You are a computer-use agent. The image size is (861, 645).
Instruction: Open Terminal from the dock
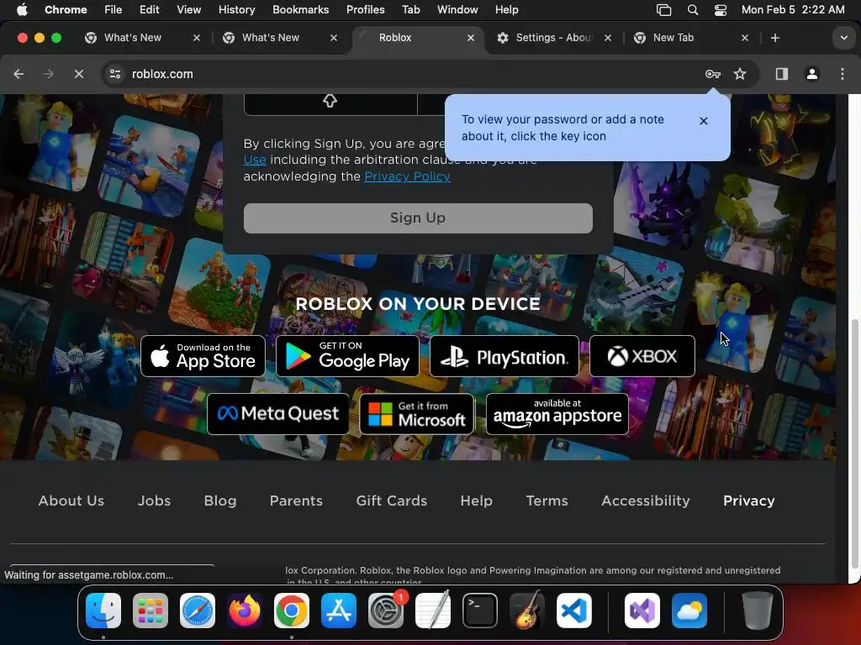pos(480,611)
